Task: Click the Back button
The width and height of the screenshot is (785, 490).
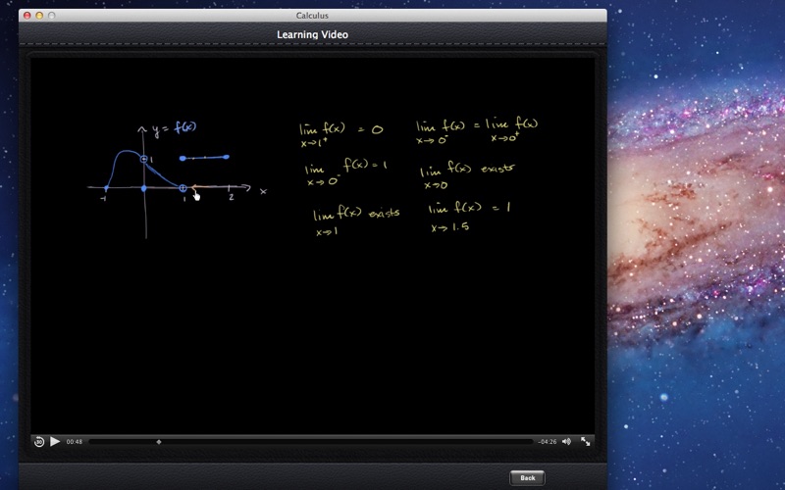Action: [527, 478]
